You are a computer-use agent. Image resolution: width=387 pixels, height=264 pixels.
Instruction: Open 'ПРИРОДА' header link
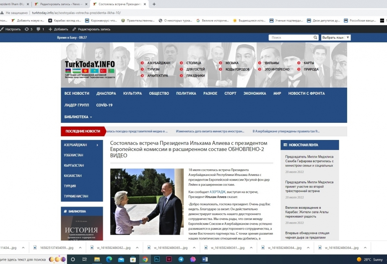click(x=311, y=69)
